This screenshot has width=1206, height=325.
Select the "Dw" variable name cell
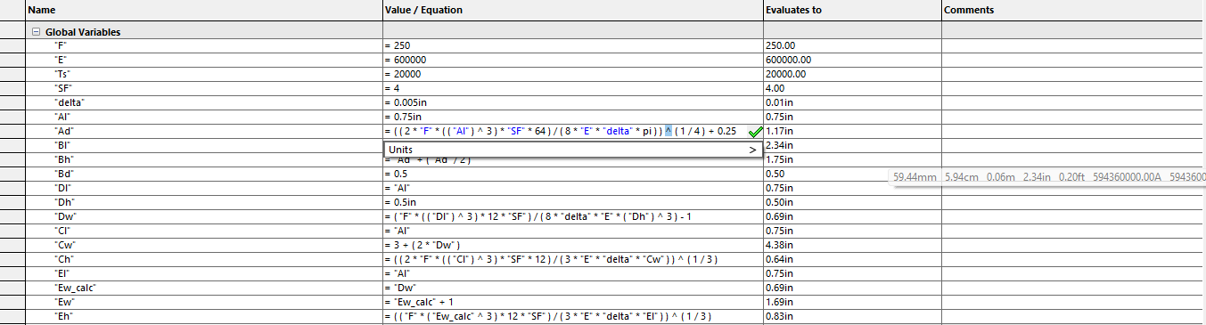point(204,216)
